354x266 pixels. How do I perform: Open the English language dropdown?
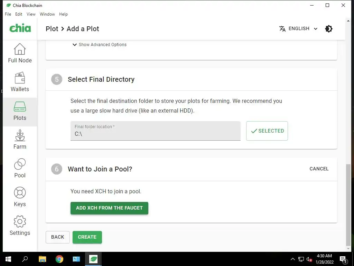pos(298,29)
